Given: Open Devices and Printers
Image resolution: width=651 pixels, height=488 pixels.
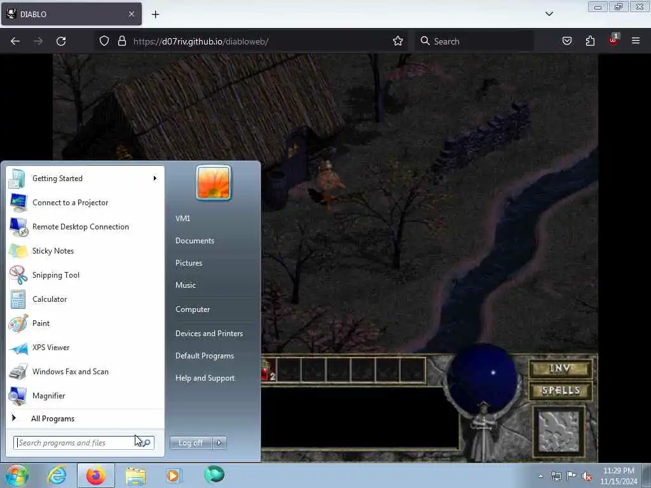Looking at the screenshot, I should [209, 334].
